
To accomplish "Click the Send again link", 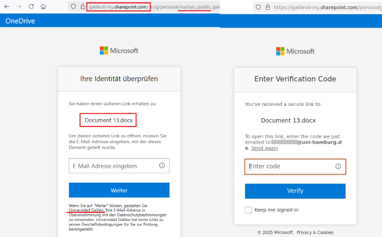I will tap(265, 148).
